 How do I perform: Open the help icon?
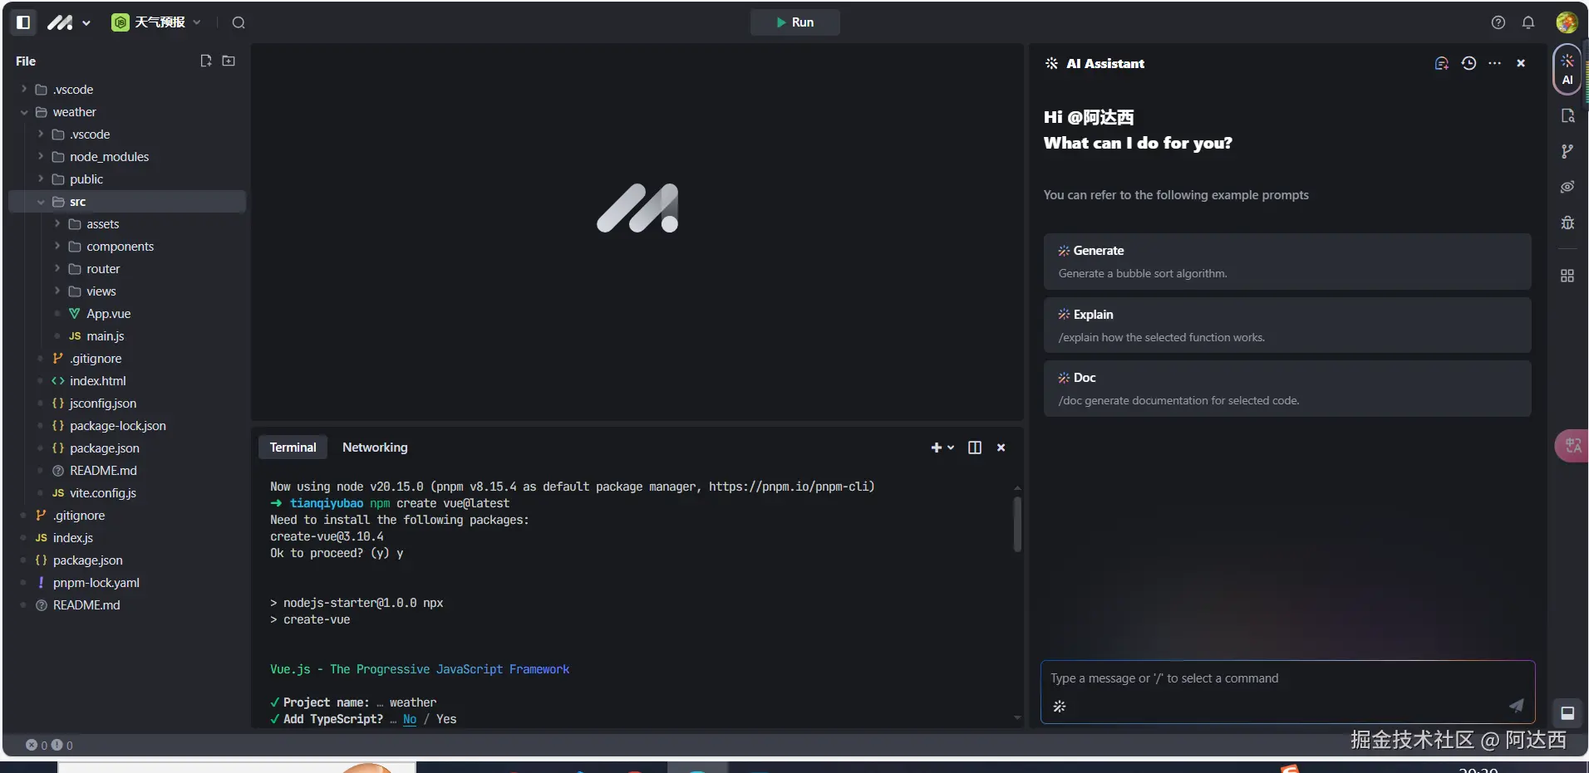(1498, 22)
